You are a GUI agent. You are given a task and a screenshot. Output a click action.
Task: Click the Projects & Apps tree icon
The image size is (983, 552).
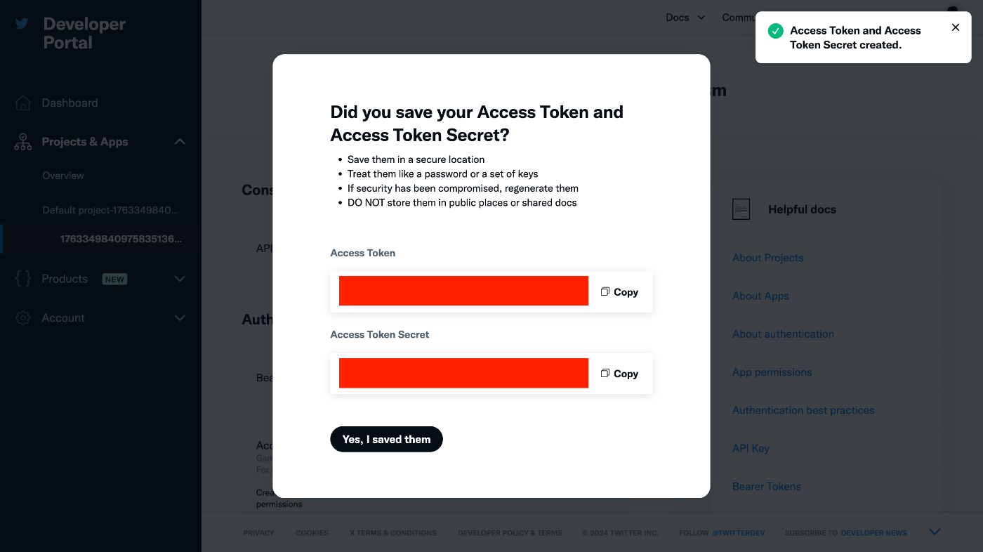pos(22,142)
